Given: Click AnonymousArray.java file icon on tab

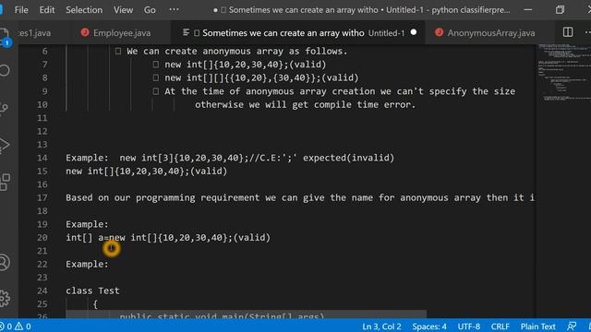Looking at the screenshot, I should [440, 32].
